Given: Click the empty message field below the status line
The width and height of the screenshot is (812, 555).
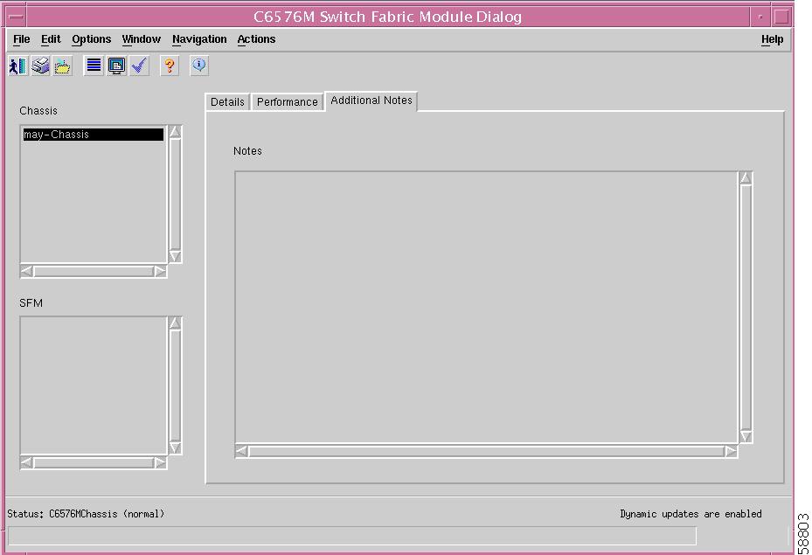Looking at the screenshot, I should click(352, 536).
